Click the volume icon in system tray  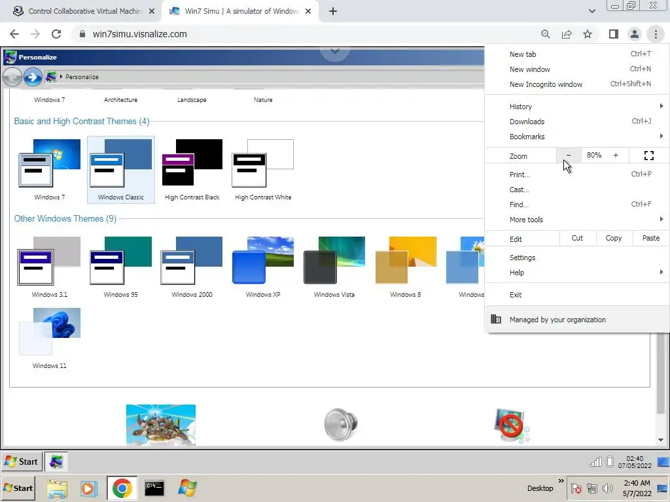[x=607, y=488]
